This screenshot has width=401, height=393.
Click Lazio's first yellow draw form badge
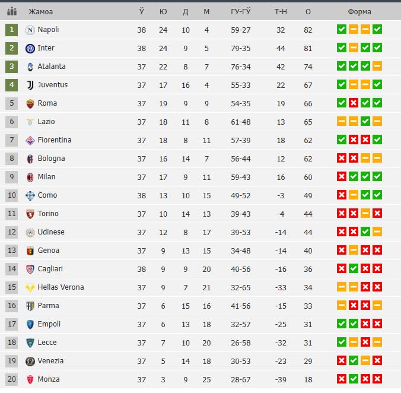pyautogui.click(x=342, y=122)
